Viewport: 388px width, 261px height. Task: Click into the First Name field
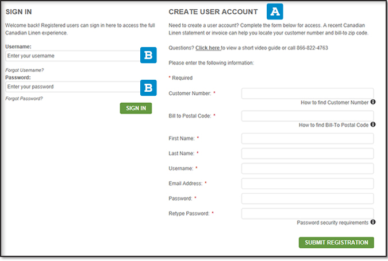308,138
